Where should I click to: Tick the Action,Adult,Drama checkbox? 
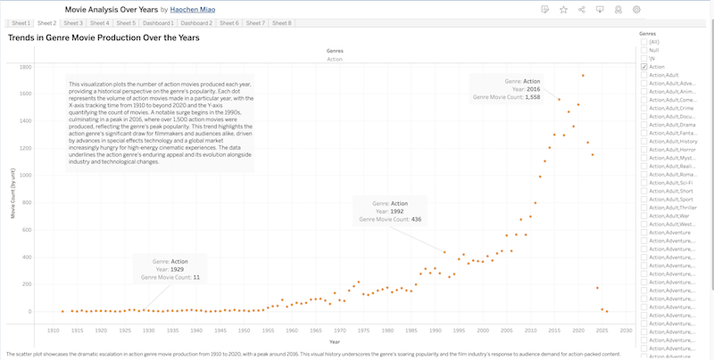pyautogui.click(x=644, y=125)
